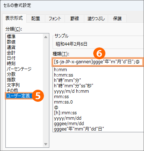Choose 日付 category

click(x=11, y=58)
